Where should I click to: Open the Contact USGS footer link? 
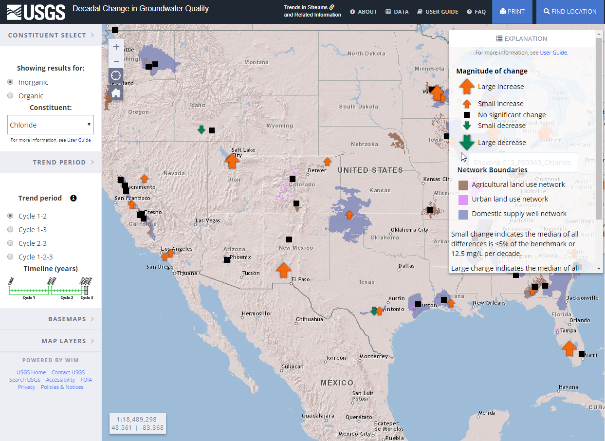click(x=68, y=372)
